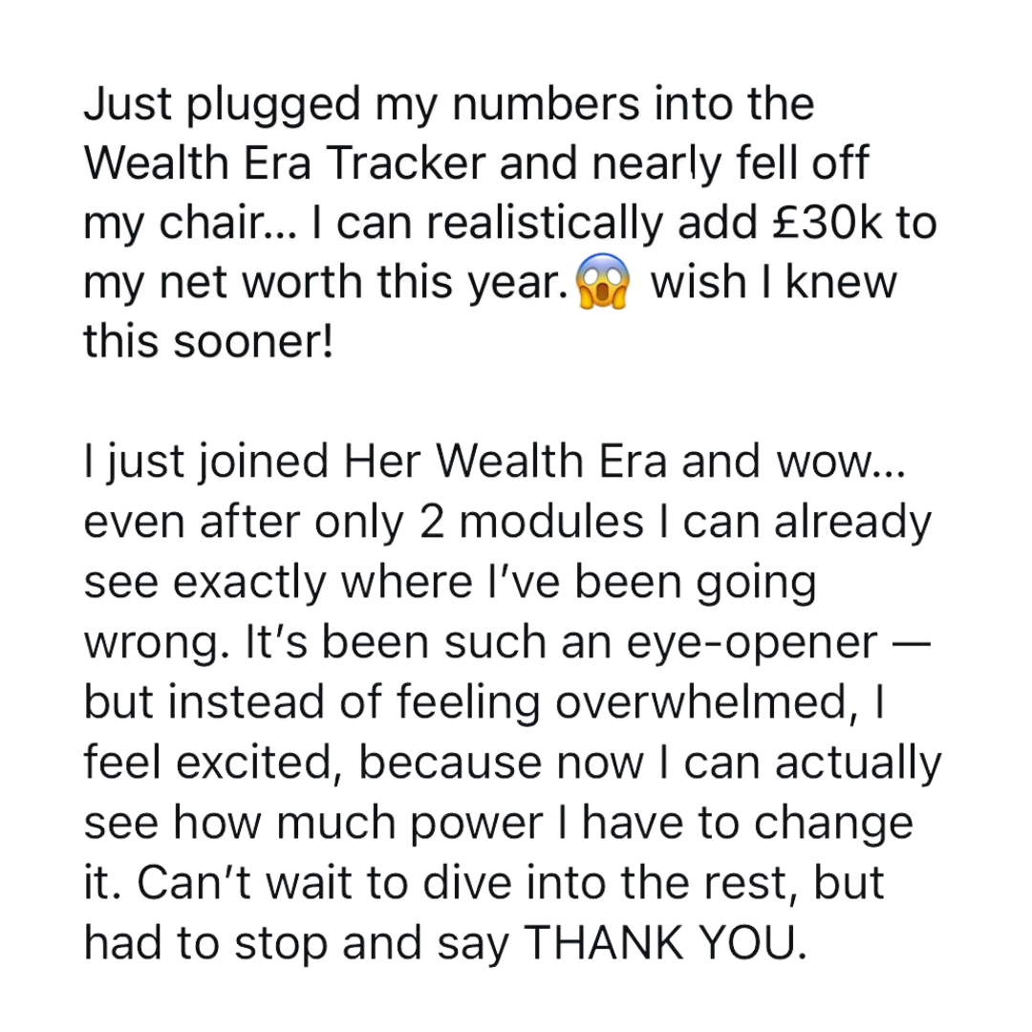Viewport: 1032px width, 1032px height.
Task: Click the words "I just joined"
Action: [201, 462]
